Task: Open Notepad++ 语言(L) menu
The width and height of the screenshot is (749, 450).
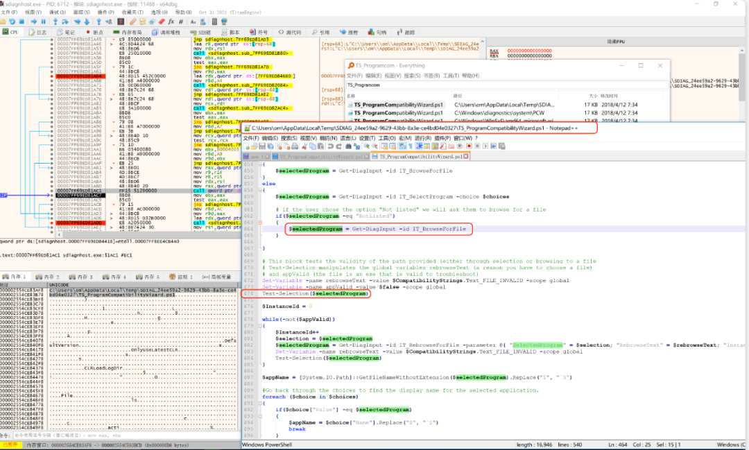Action: [348, 138]
